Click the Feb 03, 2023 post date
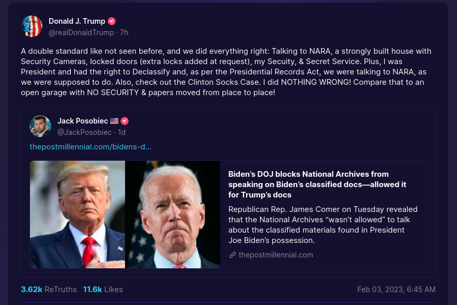The height and width of the screenshot is (305, 457). [396, 289]
